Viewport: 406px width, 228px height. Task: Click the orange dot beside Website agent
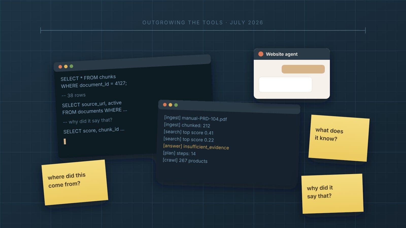pyautogui.click(x=261, y=54)
